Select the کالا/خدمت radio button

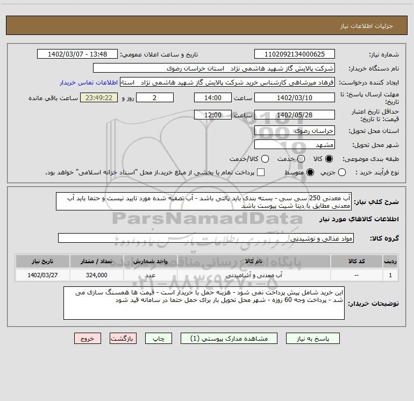click(265, 159)
